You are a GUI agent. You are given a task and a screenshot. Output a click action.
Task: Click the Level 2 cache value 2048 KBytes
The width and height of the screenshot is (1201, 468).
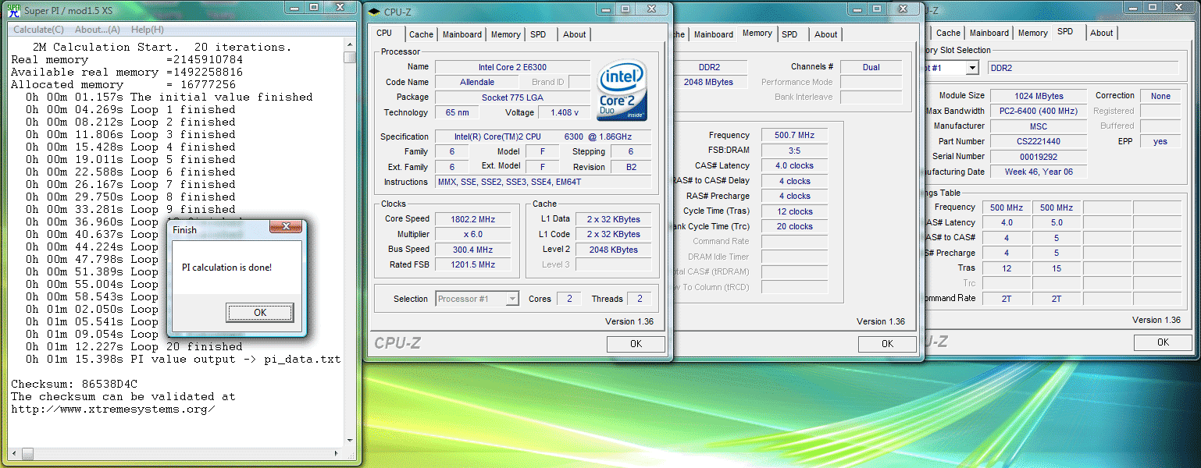pos(614,250)
